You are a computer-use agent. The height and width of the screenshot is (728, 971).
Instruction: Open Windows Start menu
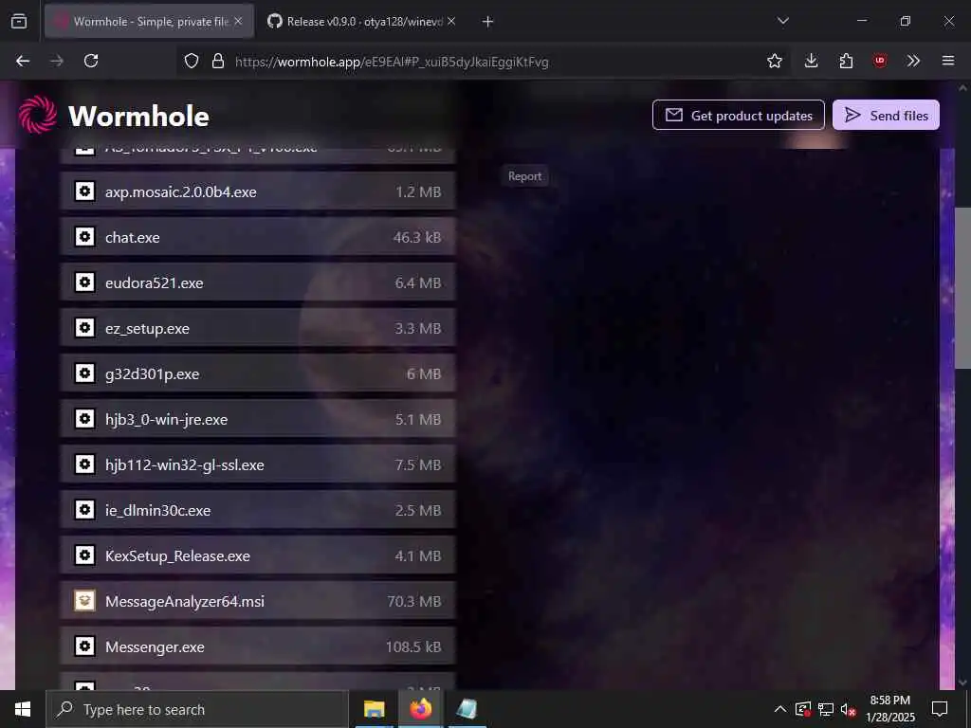pyautogui.click(x=23, y=709)
